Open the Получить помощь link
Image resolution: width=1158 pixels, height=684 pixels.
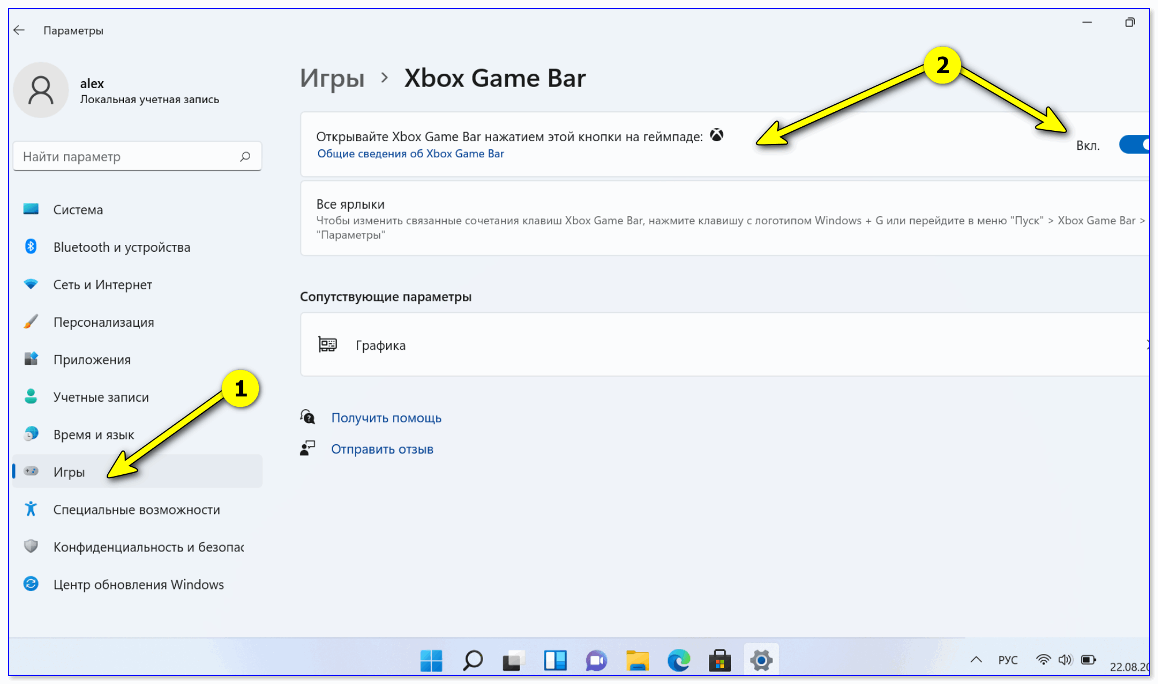click(386, 418)
